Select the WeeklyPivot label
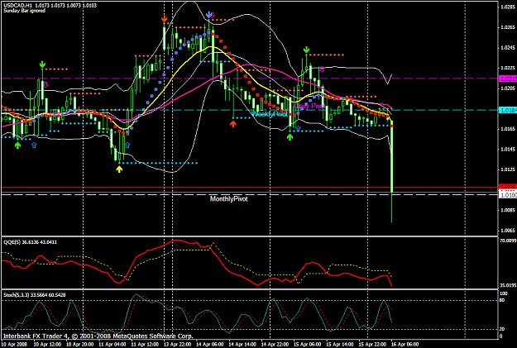 coord(270,114)
